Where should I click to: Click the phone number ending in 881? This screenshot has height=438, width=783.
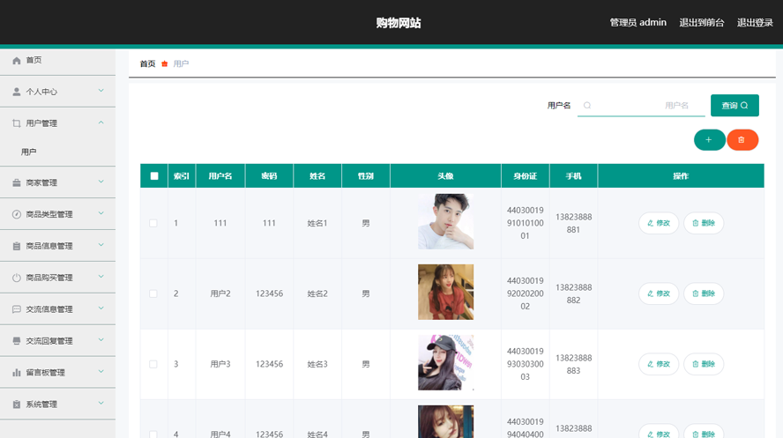pos(573,223)
